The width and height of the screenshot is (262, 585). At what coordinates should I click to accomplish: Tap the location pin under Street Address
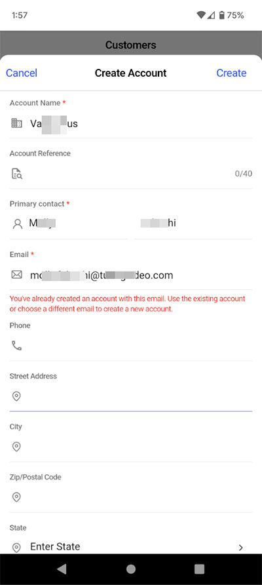(x=16, y=396)
